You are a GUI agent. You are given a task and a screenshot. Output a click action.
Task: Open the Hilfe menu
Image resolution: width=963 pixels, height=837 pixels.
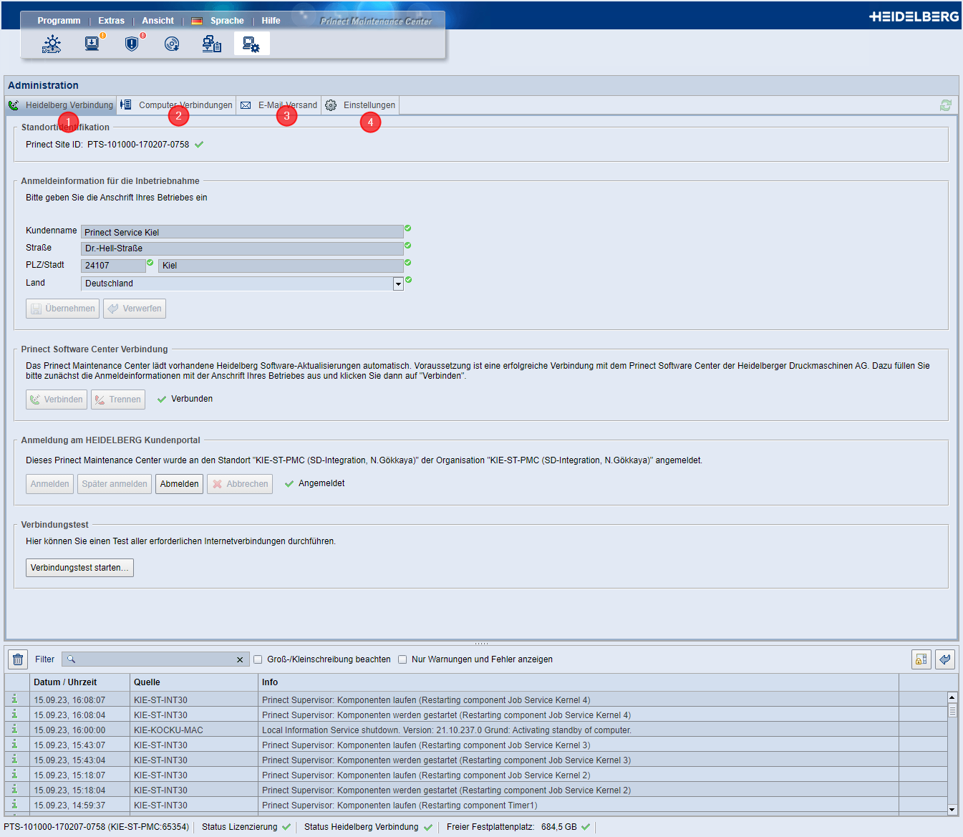point(271,21)
